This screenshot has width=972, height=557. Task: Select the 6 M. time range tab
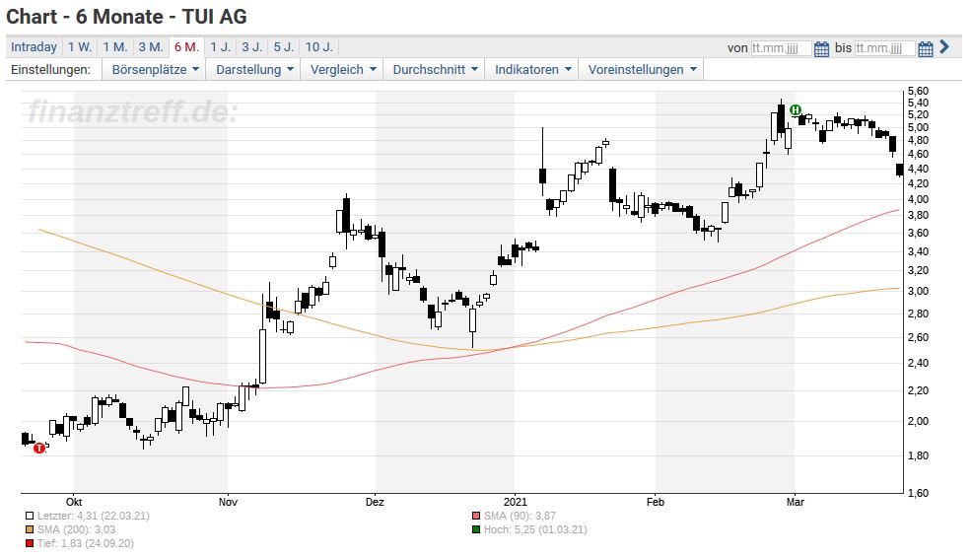tap(186, 47)
